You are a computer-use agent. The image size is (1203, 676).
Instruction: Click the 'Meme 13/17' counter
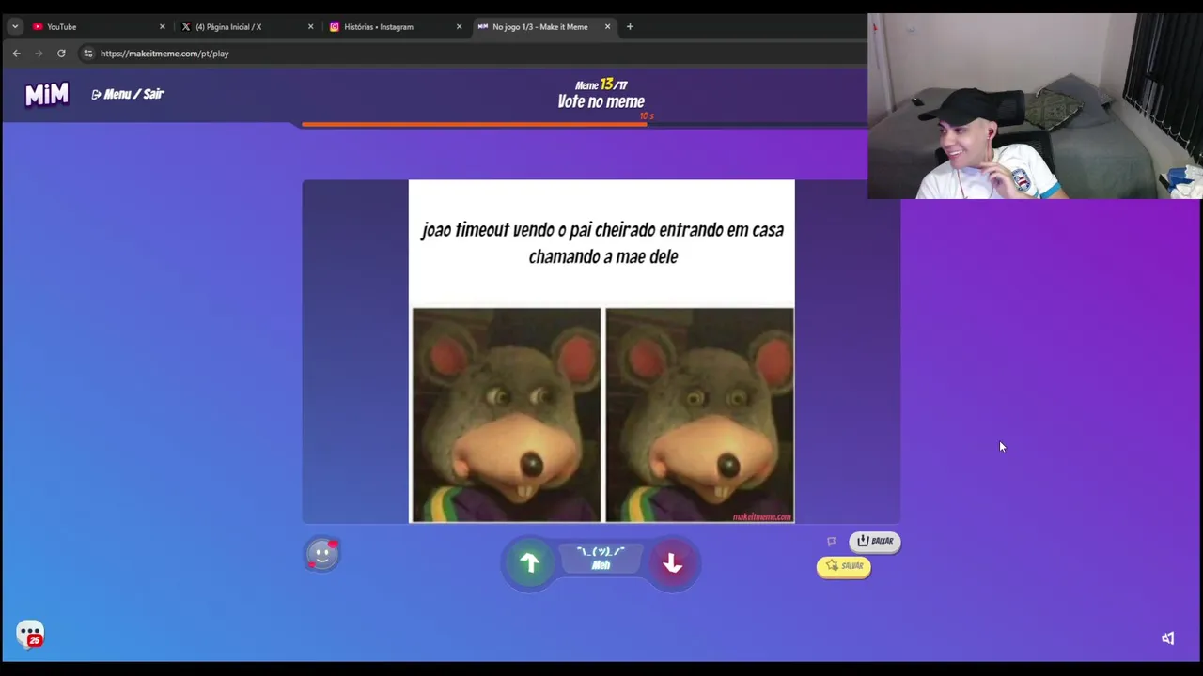[601, 84]
